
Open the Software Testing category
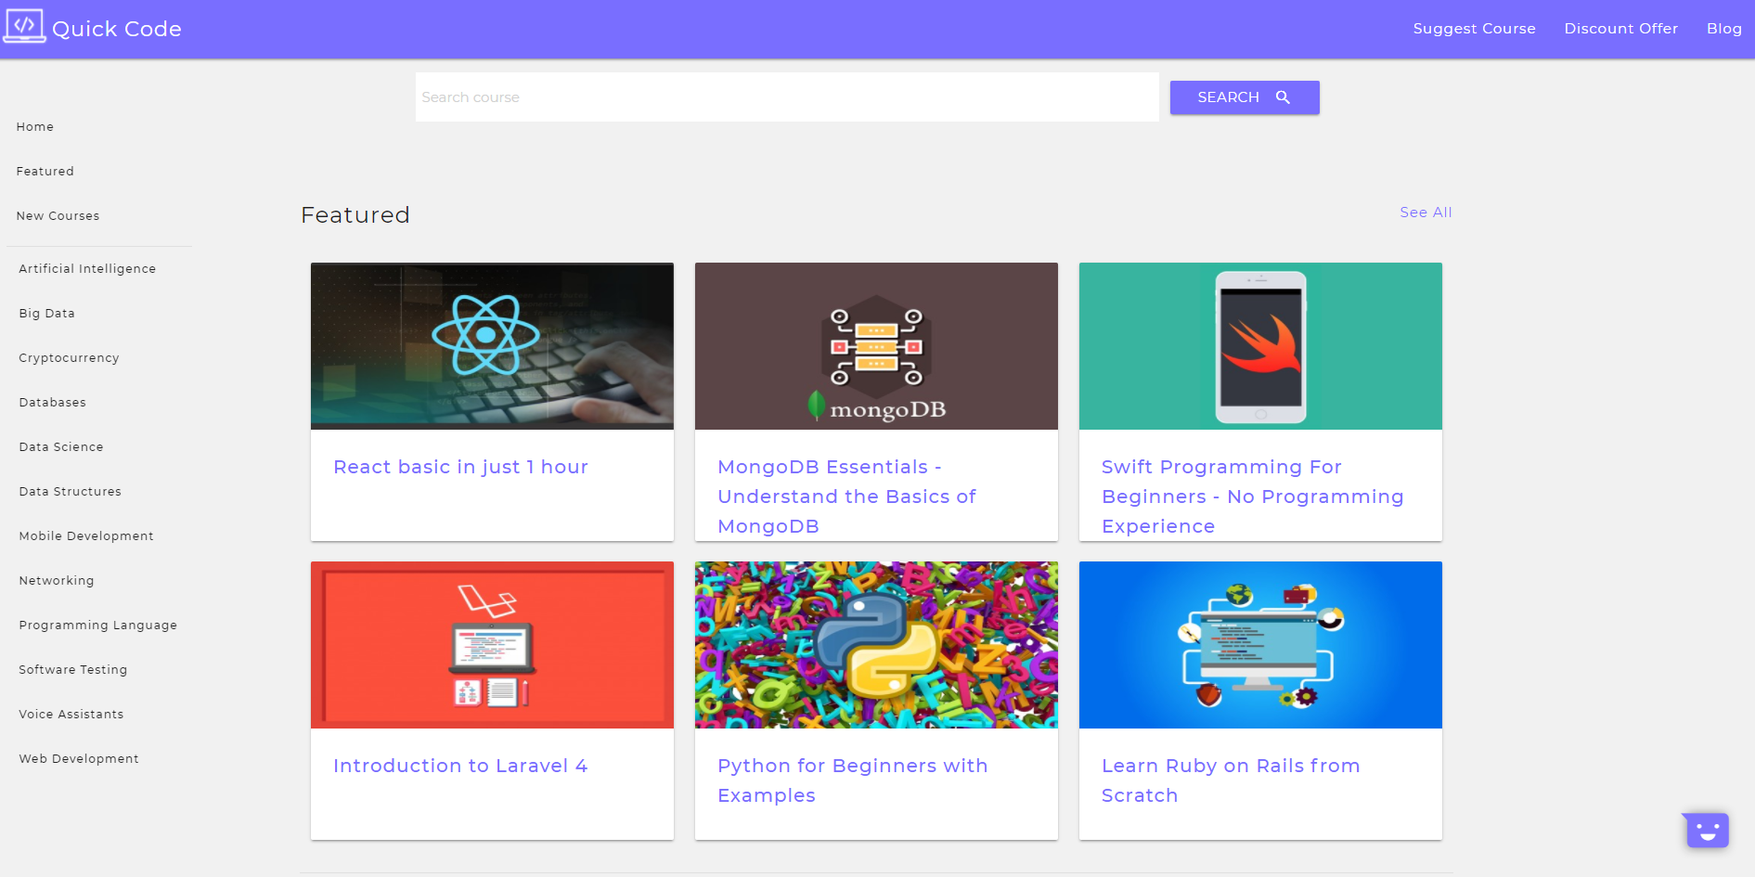coord(73,670)
